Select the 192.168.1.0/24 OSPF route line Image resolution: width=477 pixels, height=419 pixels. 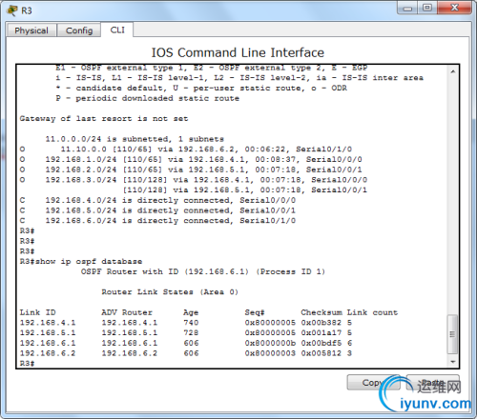click(191, 159)
